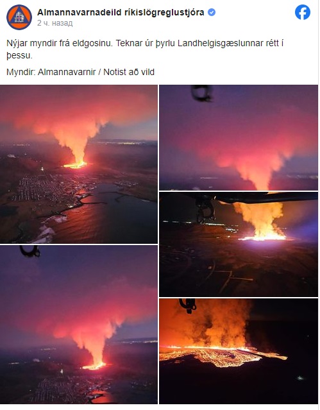
Task: Open the top-right pink smoke plume photo
Action: click(239, 137)
